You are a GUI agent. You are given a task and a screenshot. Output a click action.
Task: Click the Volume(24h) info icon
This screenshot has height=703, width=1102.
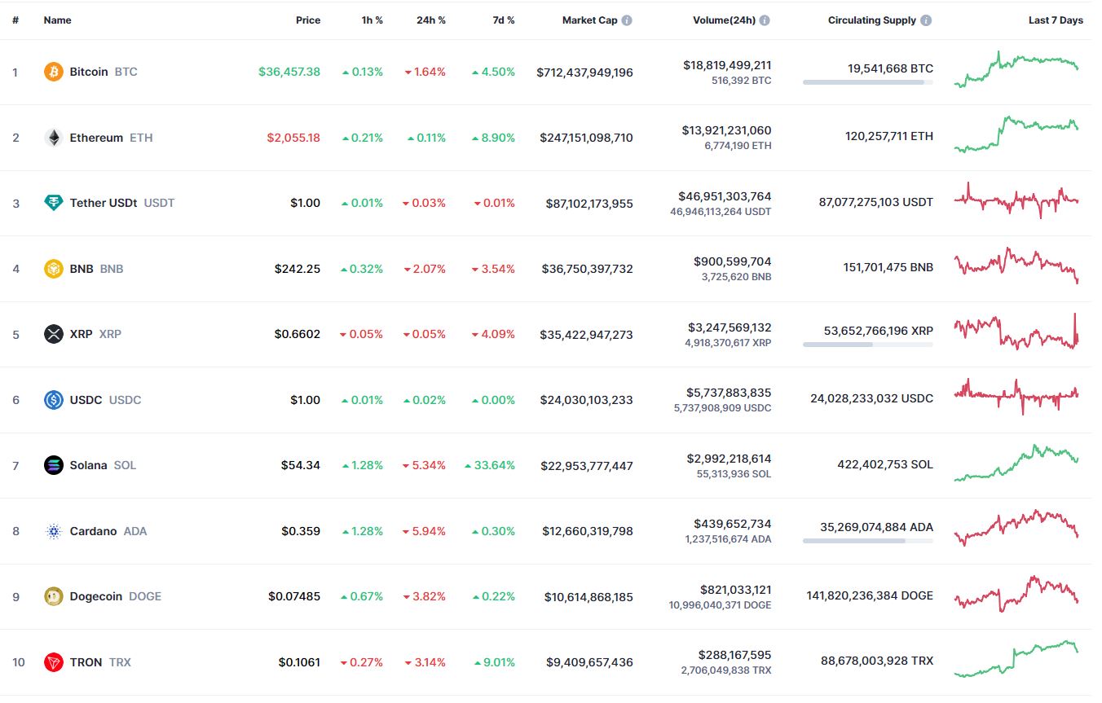tap(765, 20)
